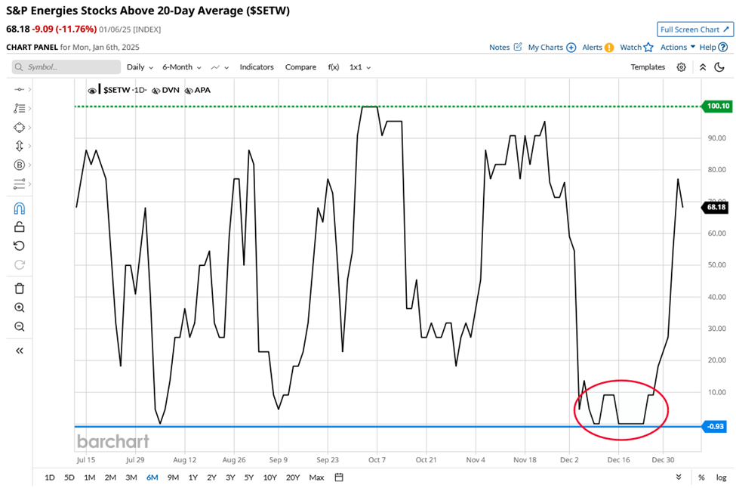The width and height of the screenshot is (736, 488).
Task: Delete drawings with the trash icon
Action: click(x=20, y=288)
